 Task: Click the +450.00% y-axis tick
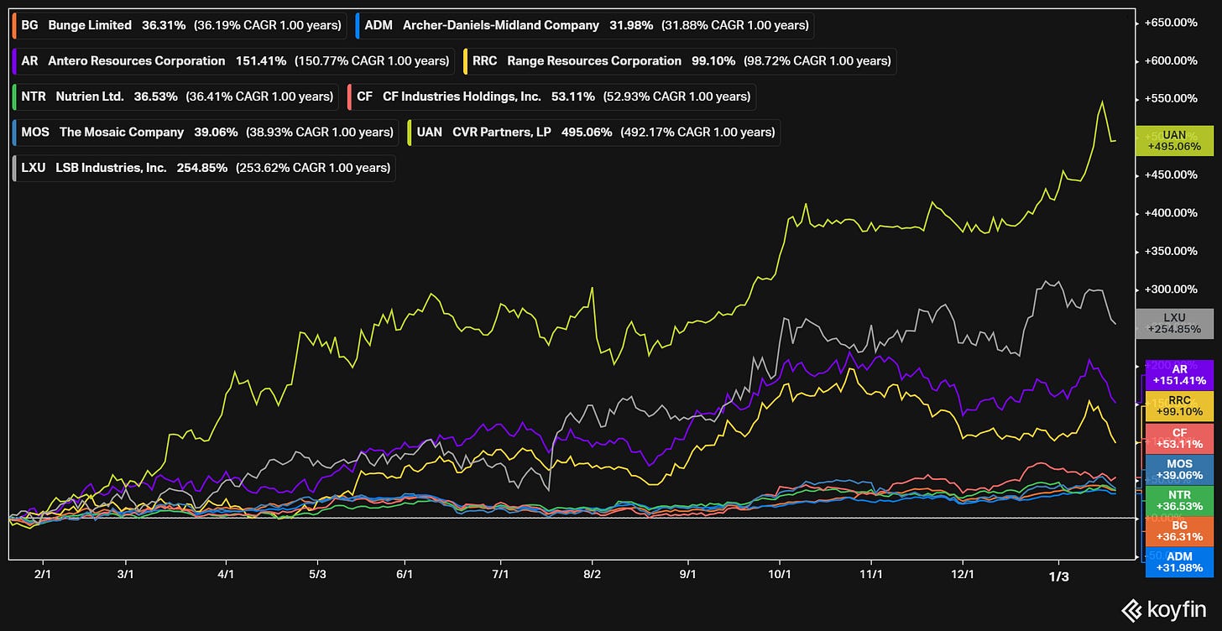tap(1171, 175)
